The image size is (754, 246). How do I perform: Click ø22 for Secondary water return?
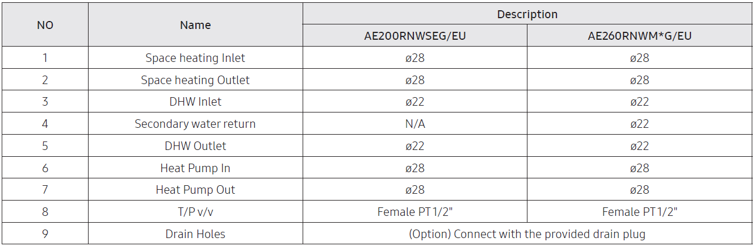click(639, 124)
